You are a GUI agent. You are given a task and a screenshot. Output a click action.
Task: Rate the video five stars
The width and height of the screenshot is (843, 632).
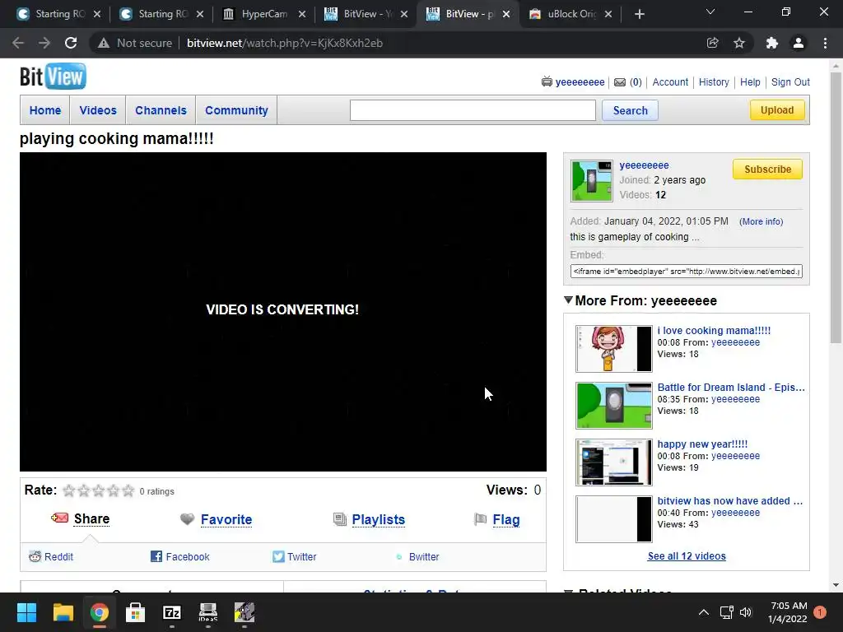(x=128, y=490)
